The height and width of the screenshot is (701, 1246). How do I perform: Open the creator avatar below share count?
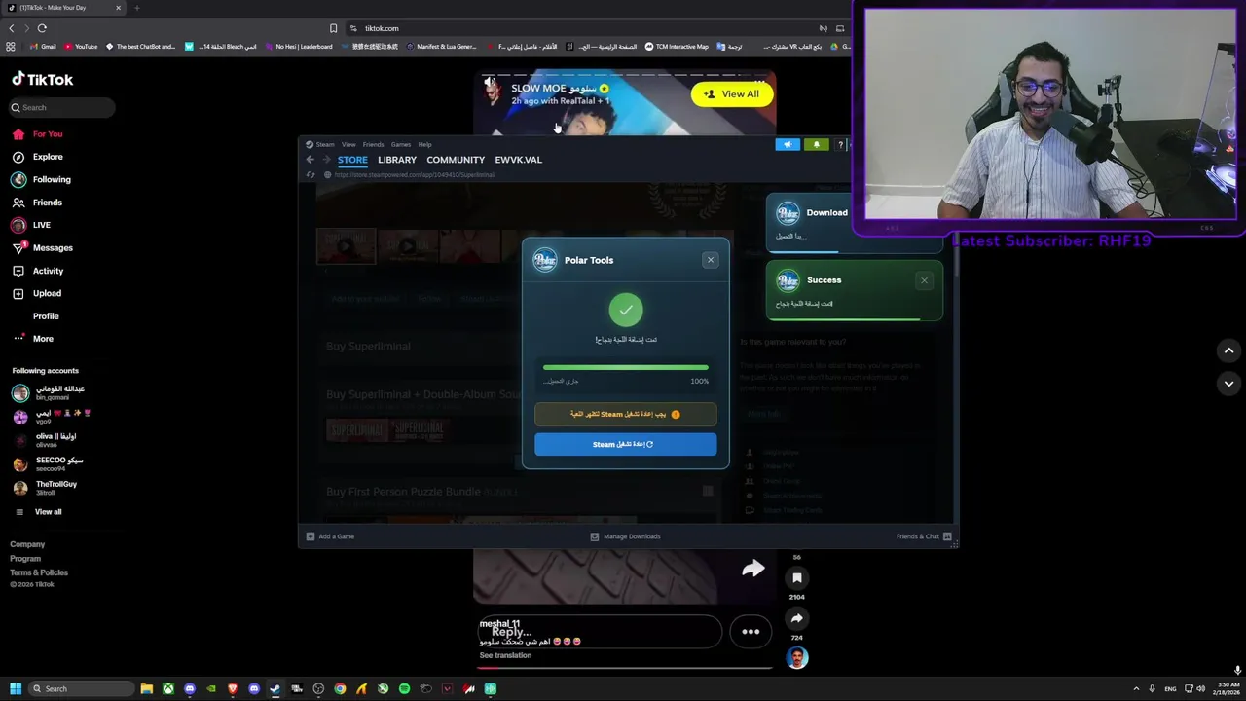click(797, 659)
